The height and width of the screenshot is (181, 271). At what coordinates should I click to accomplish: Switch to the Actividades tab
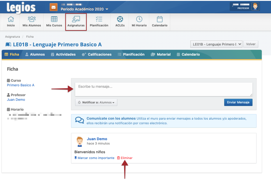pyautogui.click(x=63, y=54)
